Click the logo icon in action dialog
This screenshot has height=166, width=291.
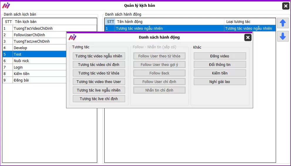tap(72, 37)
